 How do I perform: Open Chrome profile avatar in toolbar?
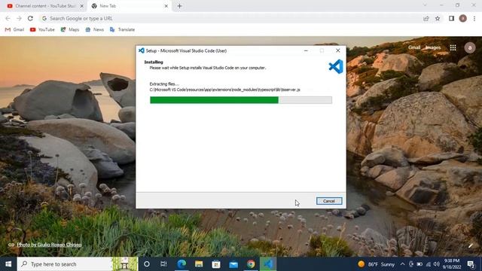coord(462,18)
